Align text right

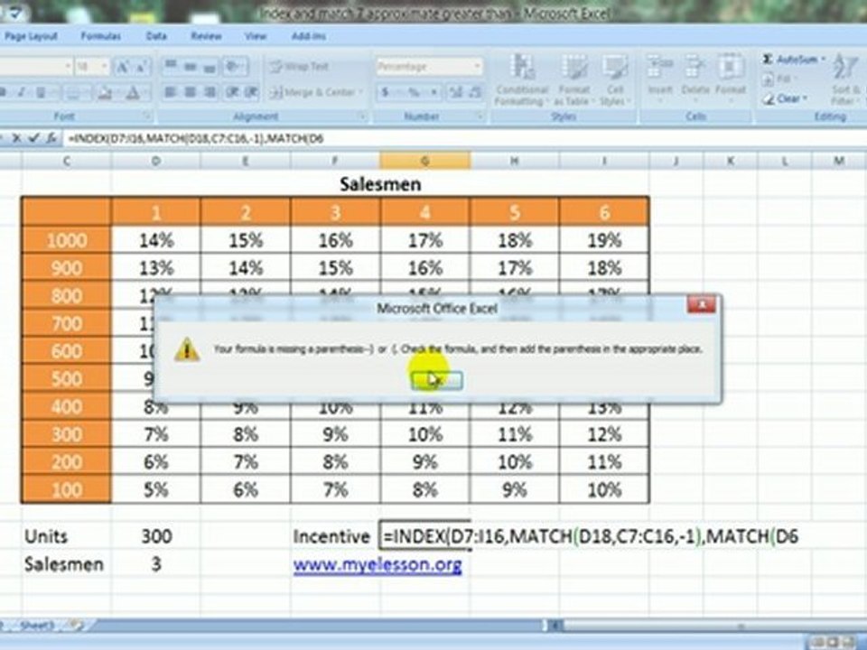pos(210,92)
